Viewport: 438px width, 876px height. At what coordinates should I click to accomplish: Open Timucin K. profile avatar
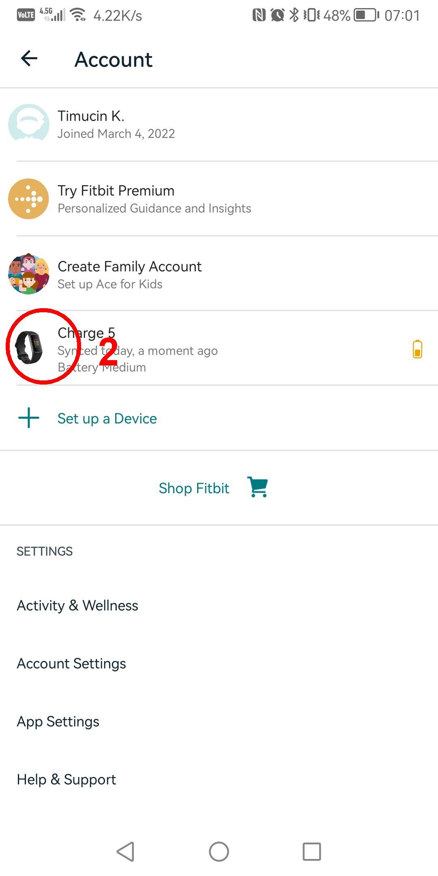(x=29, y=124)
